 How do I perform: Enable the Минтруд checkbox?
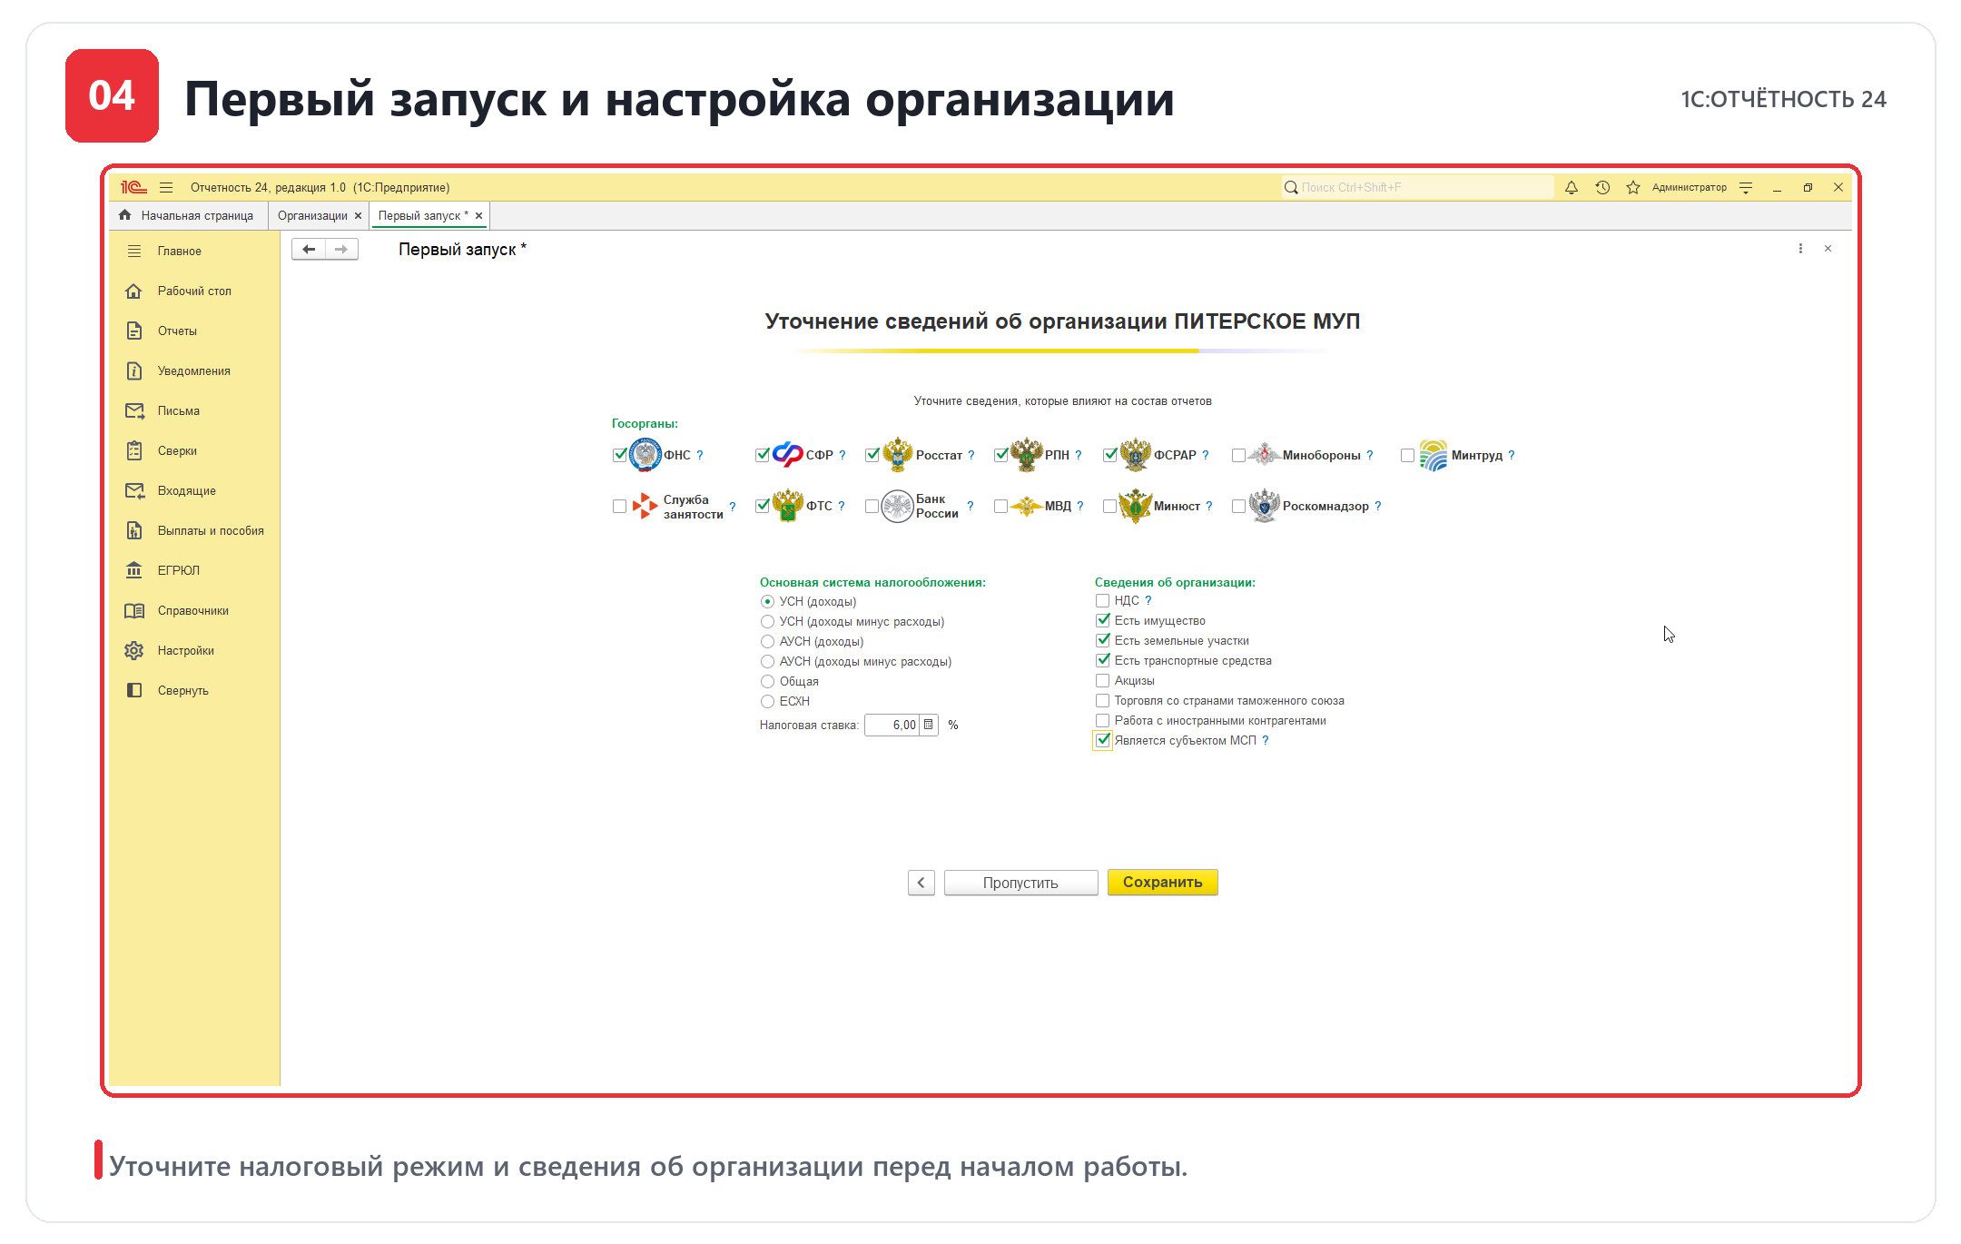click(x=1407, y=455)
